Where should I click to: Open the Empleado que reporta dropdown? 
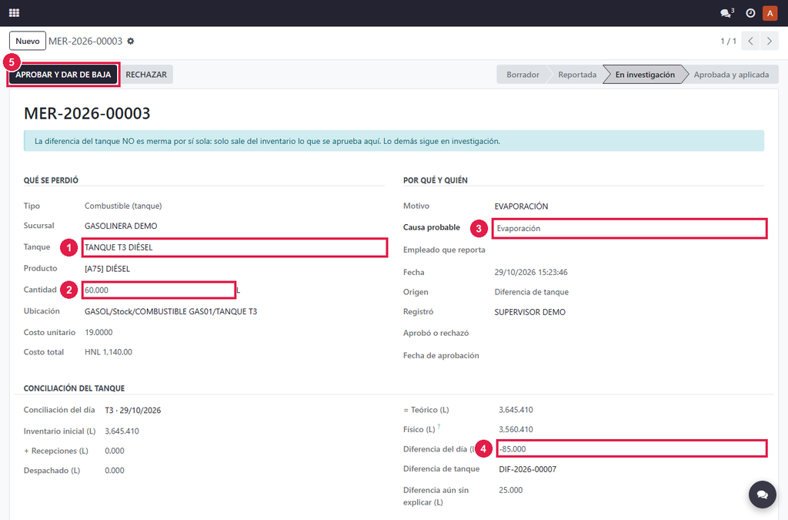(x=629, y=250)
